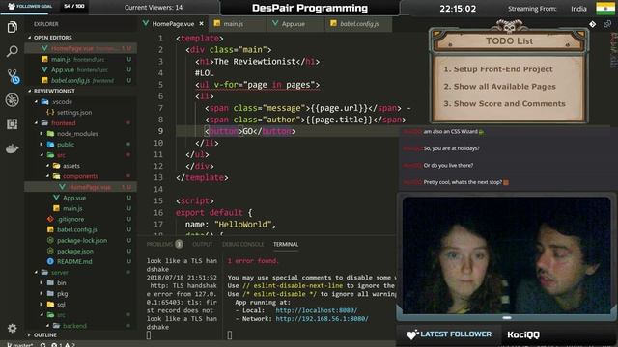Click the webcam video thumbnail
The height and width of the screenshot is (347, 618).
506,255
